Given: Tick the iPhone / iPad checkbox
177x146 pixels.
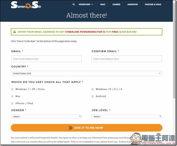Looking at the screenshot, I should tap(12, 103).
